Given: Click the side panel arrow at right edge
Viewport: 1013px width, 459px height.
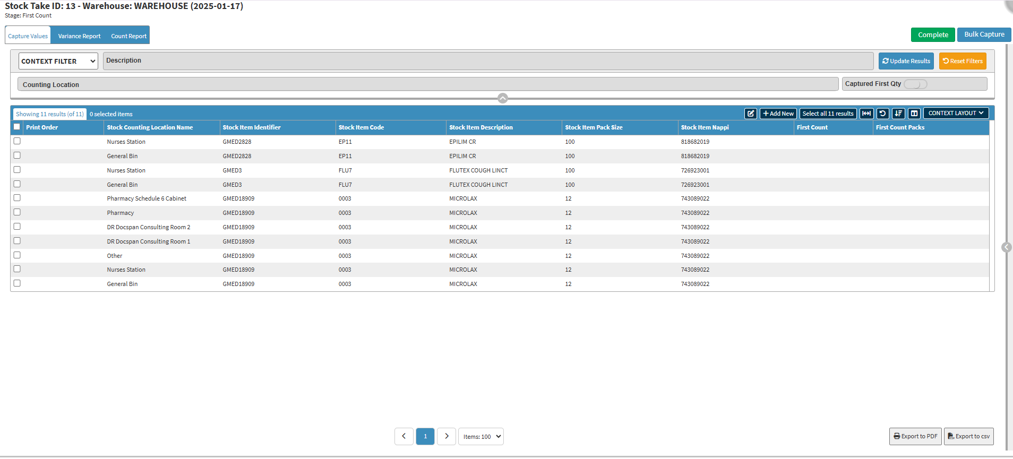Looking at the screenshot, I should [1006, 247].
